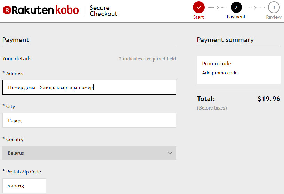
Task: Open the Add promo code link
Action: (220, 73)
